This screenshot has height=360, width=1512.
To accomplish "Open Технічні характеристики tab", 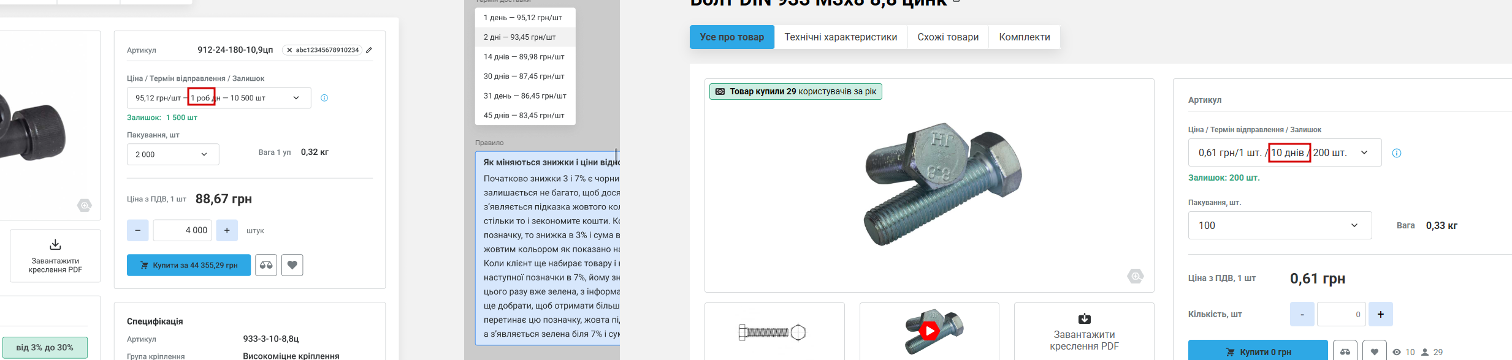I will [x=841, y=37].
